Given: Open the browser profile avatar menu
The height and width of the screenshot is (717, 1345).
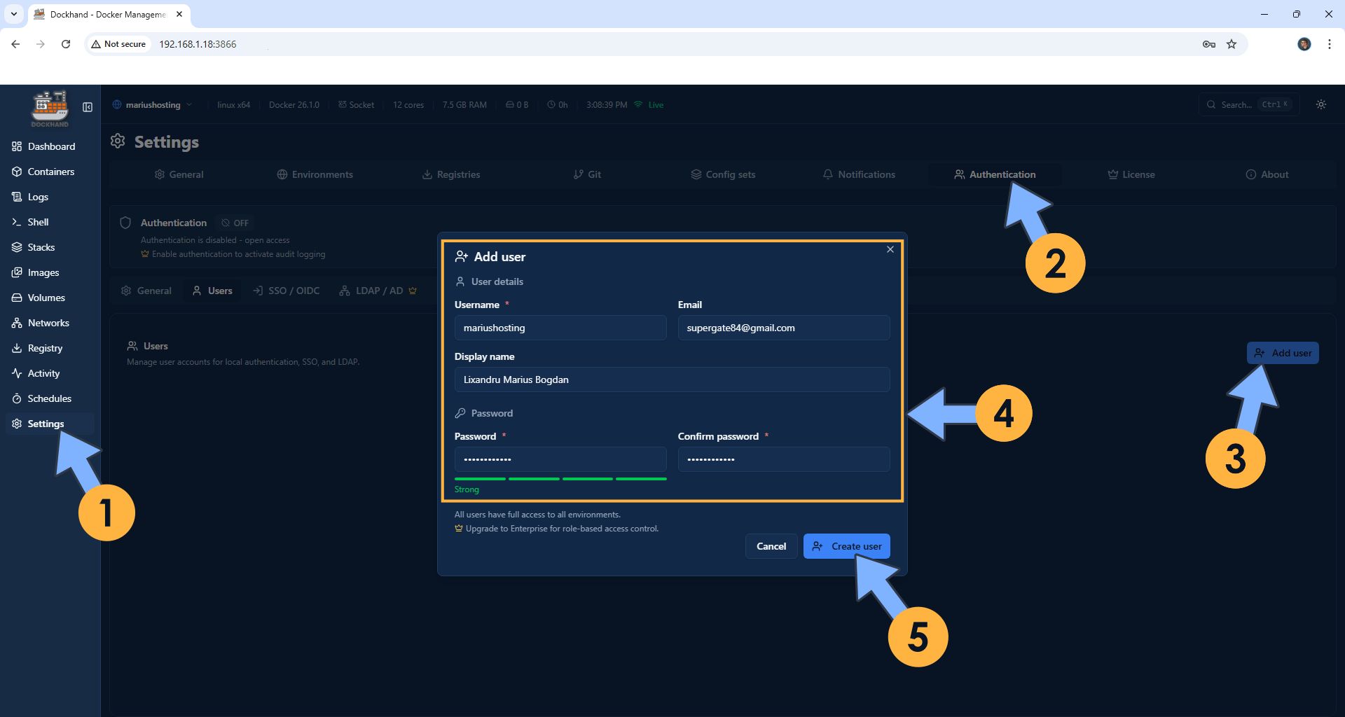Looking at the screenshot, I should (1304, 43).
